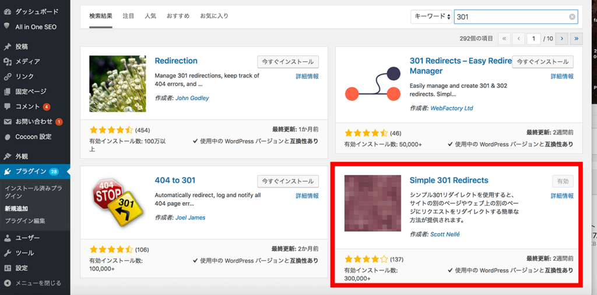Image resolution: width=597 pixels, height=295 pixels.
Task: Focus the plugin search box containing 301
Action: coord(516,17)
